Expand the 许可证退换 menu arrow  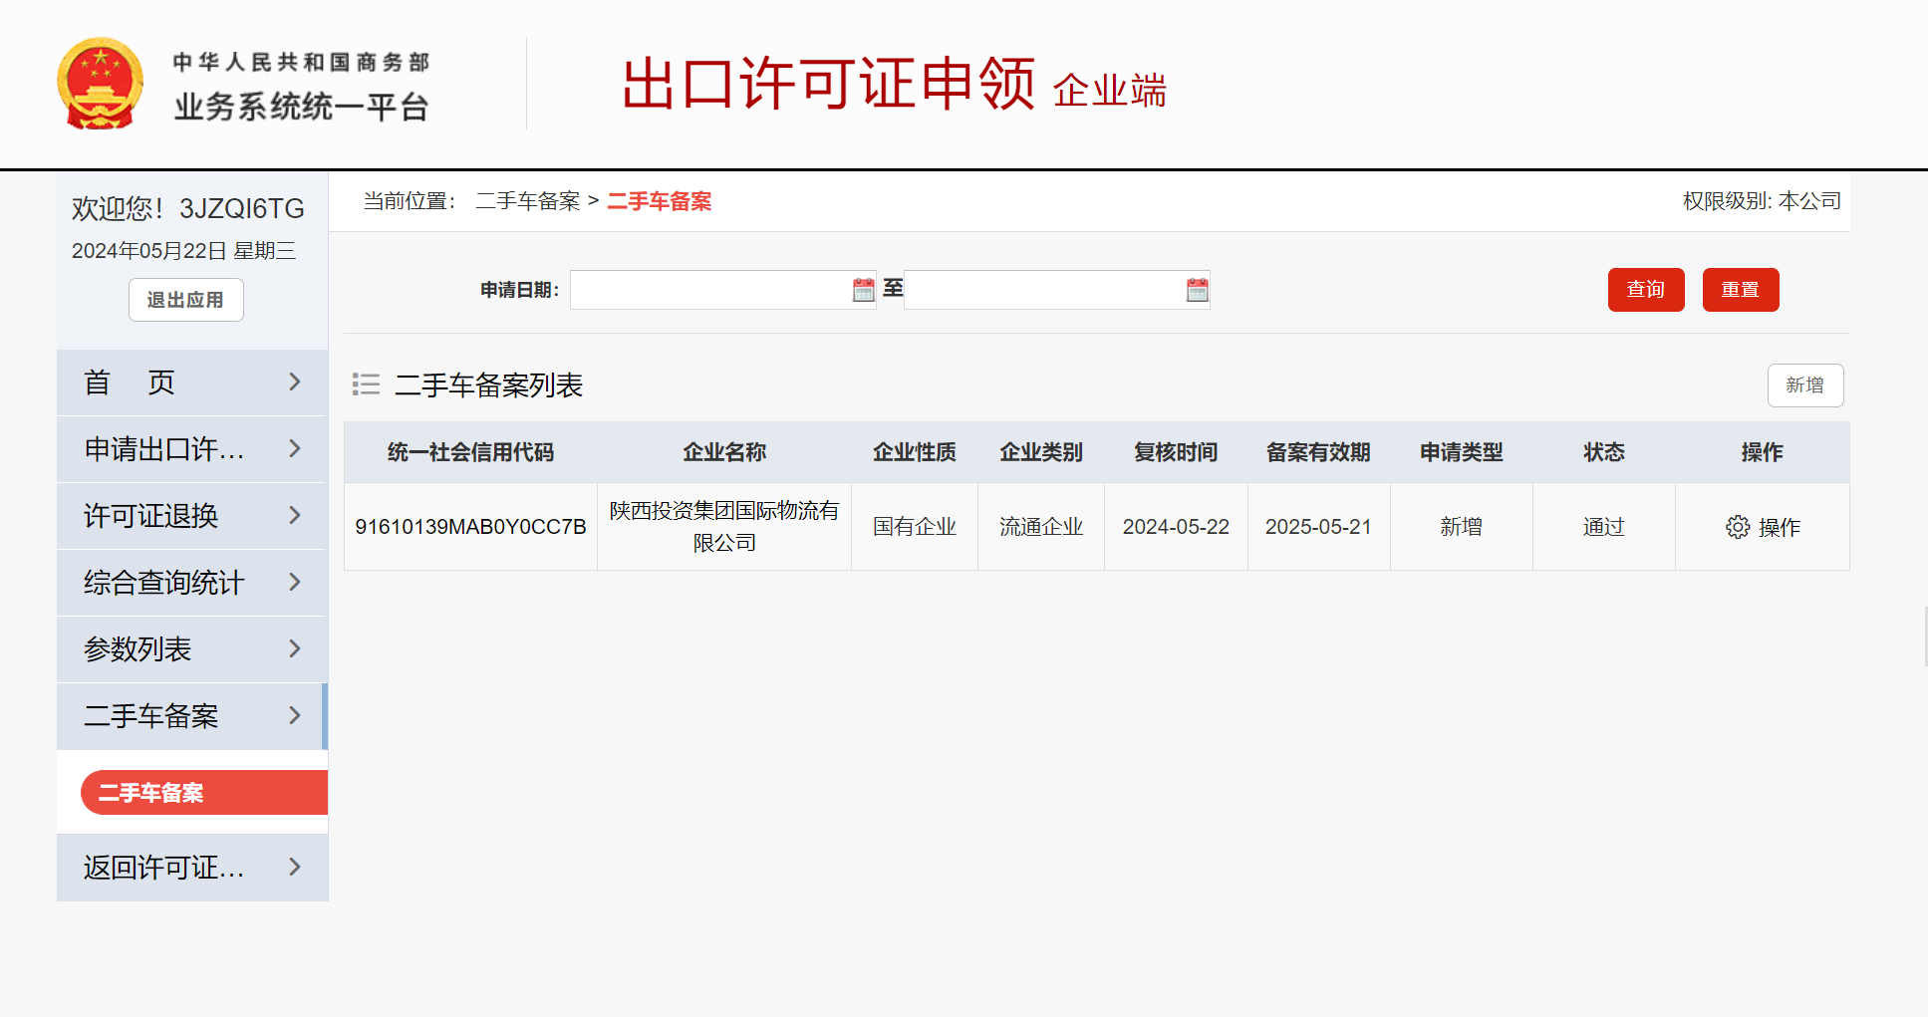(x=294, y=516)
